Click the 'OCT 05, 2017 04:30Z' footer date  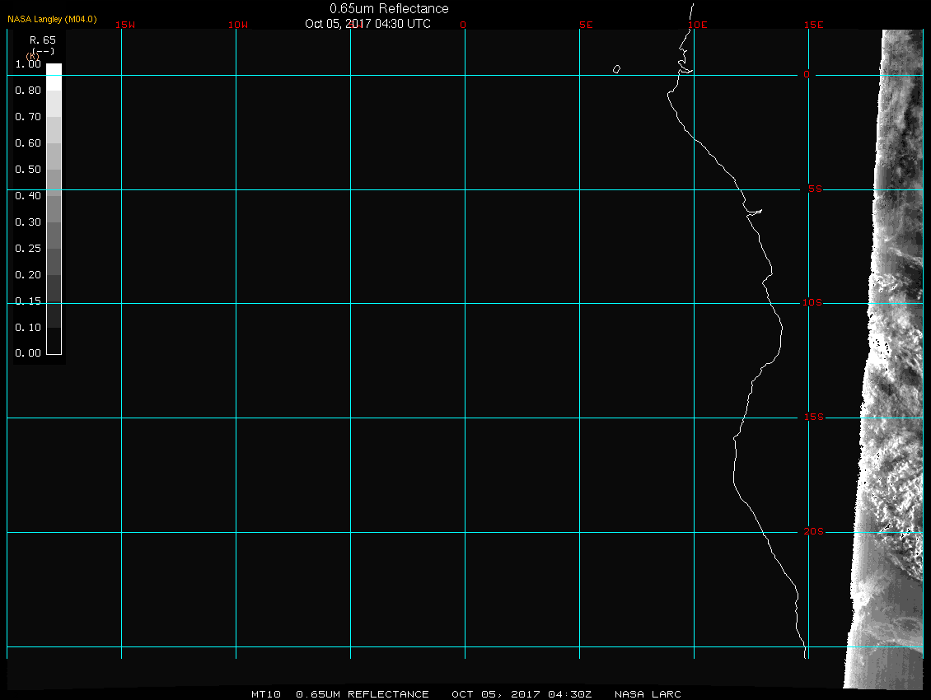click(522, 694)
